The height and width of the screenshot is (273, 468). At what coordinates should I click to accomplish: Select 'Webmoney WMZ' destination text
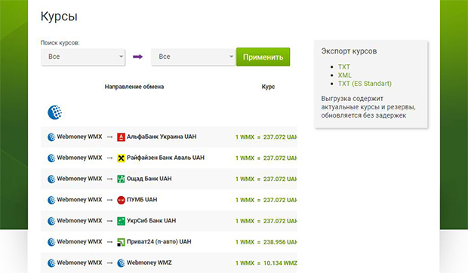coord(149,262)
